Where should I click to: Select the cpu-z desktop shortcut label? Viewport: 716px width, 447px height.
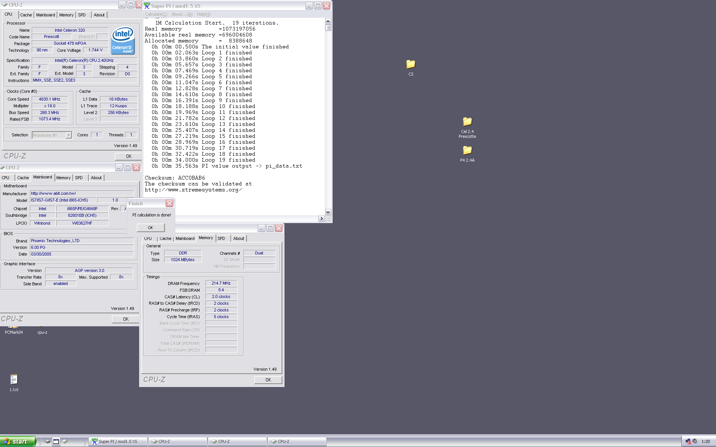(x=42, y=332)
